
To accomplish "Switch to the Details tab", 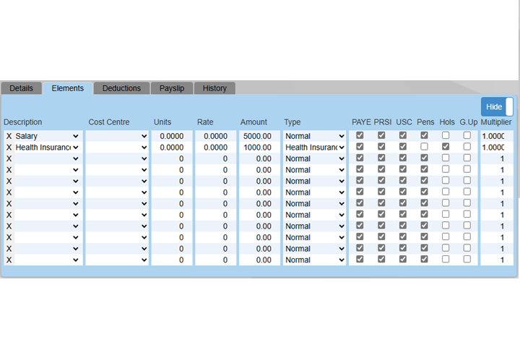I will (21, 88).
